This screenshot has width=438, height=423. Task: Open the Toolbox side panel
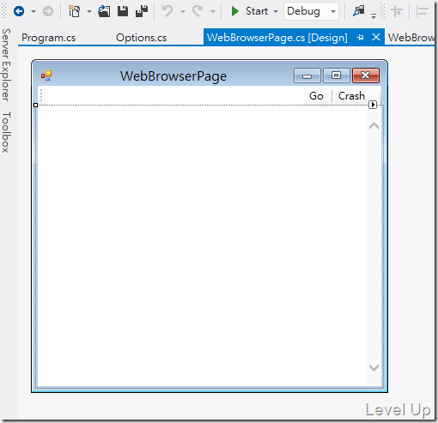[x=6, y=132]
